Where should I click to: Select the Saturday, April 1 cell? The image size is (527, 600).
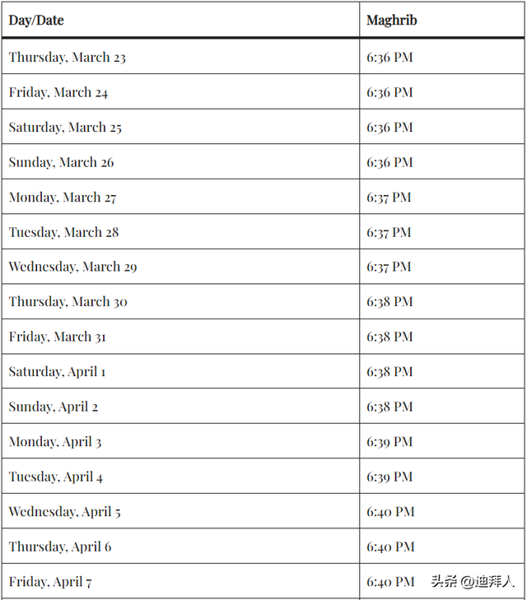tap(58, 372)
